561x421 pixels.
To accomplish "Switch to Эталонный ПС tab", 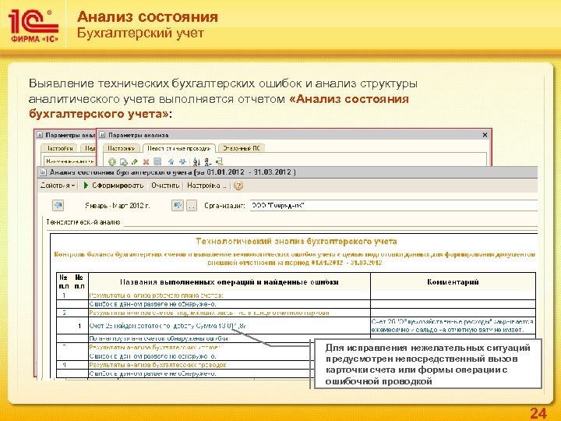I will coord(242,148).
